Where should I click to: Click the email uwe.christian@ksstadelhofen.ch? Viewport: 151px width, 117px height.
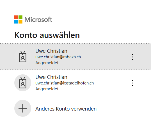coord(65,83)
